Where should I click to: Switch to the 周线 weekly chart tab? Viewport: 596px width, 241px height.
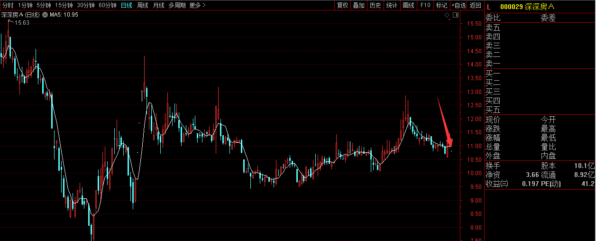tap(143, 5)
